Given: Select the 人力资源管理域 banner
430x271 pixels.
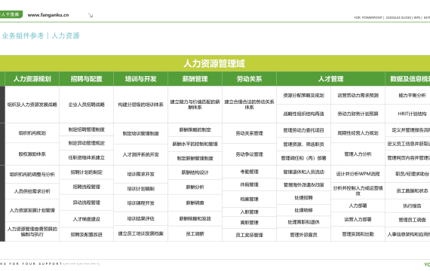Looking at the screenshot, I should (x=215, y=63).
